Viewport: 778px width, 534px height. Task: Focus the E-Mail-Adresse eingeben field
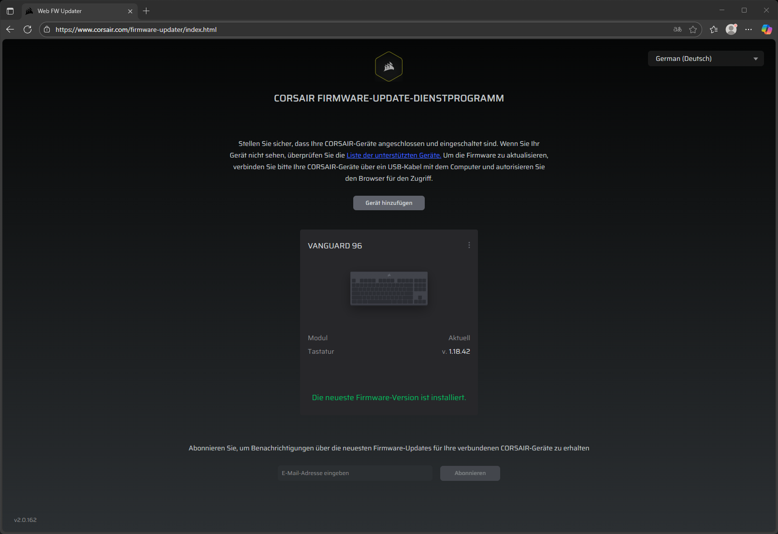tap(355, 473)
